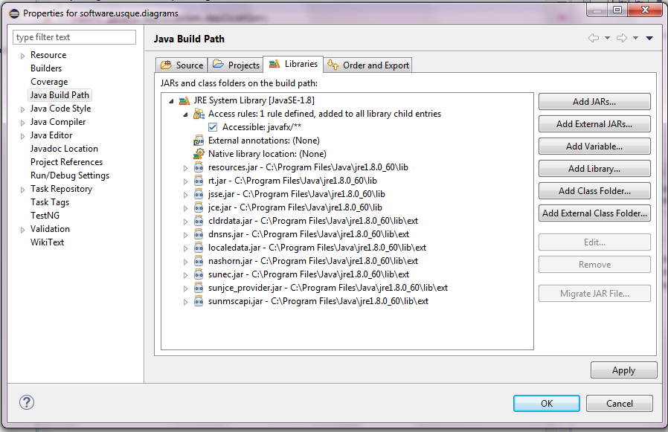Click the dnsns.jar jar icon
Image resolution: width=668 pixels, height=432 pixels.
[199, 234]
